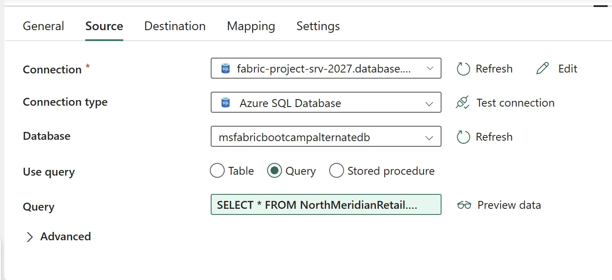This screenshot has height=280, width=612.
Task: Open the Database dropdown
Action: point(326,136)
